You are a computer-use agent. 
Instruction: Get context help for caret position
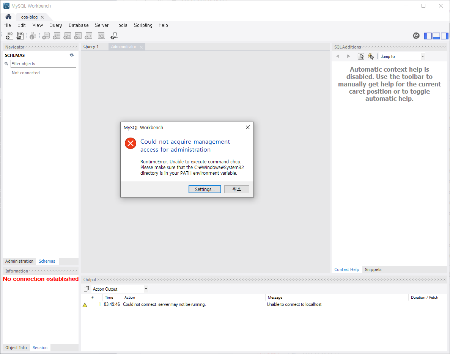tap(361, 56)
